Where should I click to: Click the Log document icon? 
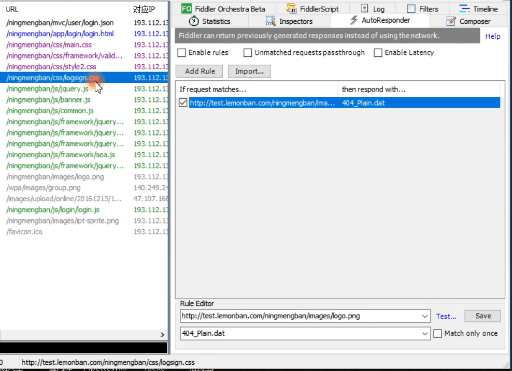click(x=365, y=8)
